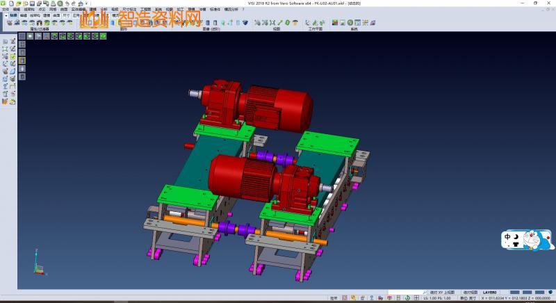The image size is (556, 303).
Task: Toggle the 中 Chinese input mode indicator
Action: coord(508,236)
